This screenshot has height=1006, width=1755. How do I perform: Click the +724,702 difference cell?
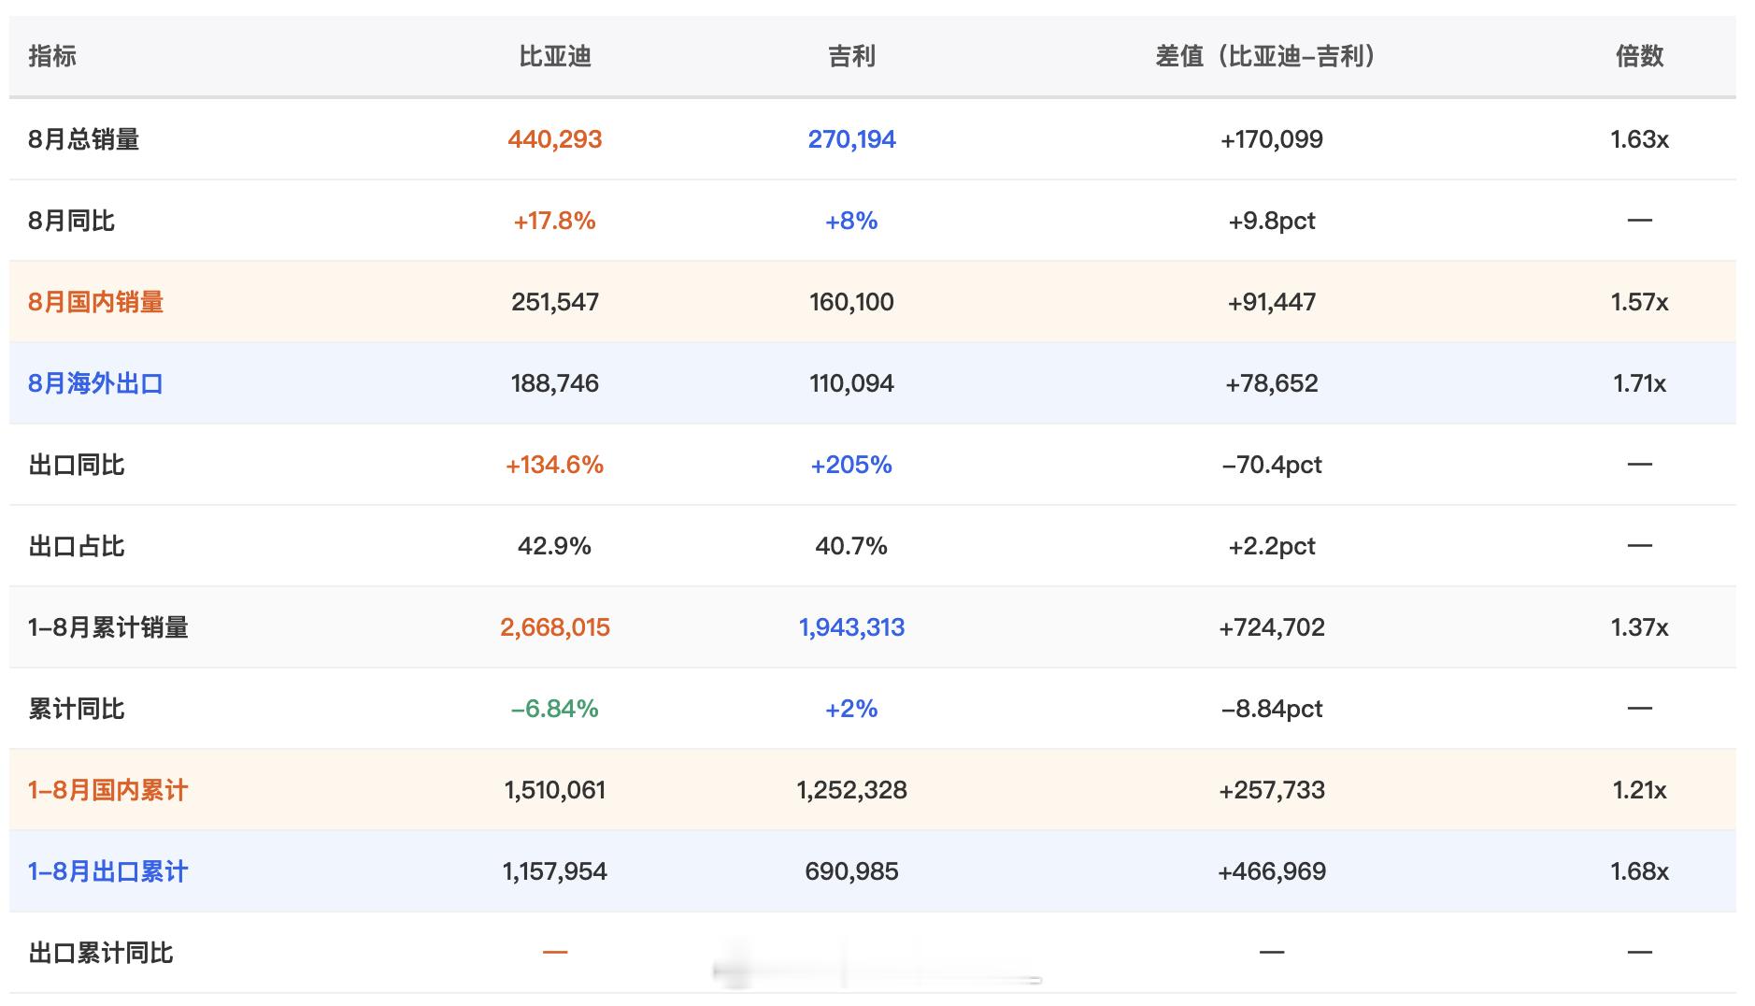tap(1271, 627)
